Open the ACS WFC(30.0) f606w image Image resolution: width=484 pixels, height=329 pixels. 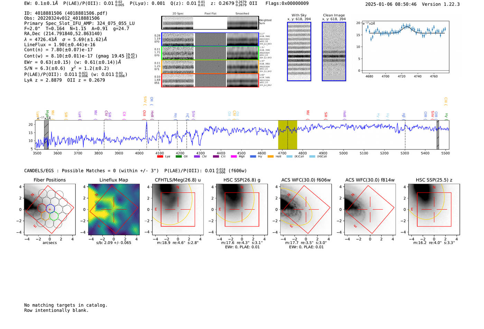click(x=306, y=209)
